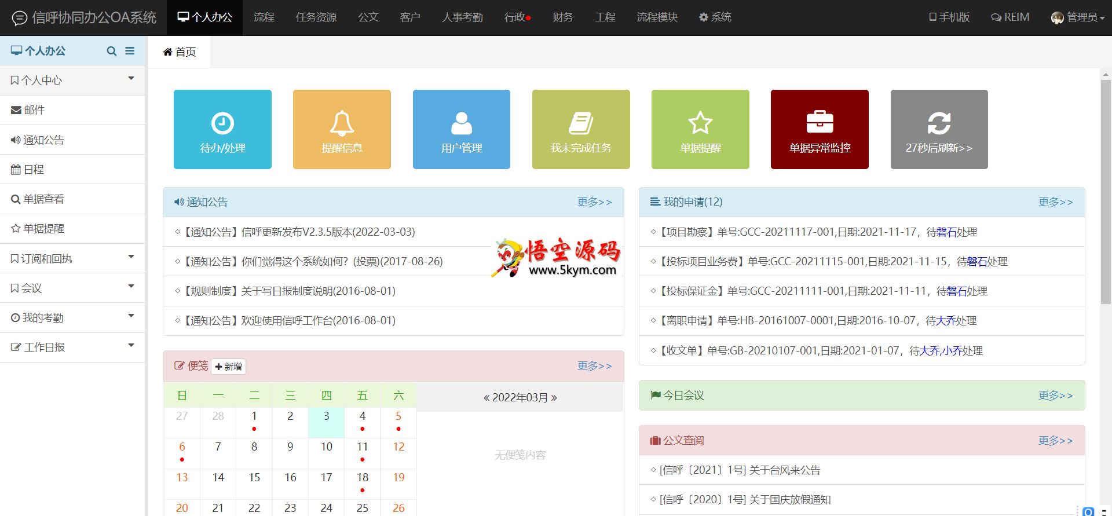Go to previous month in calendar

(x=487, y=398)
